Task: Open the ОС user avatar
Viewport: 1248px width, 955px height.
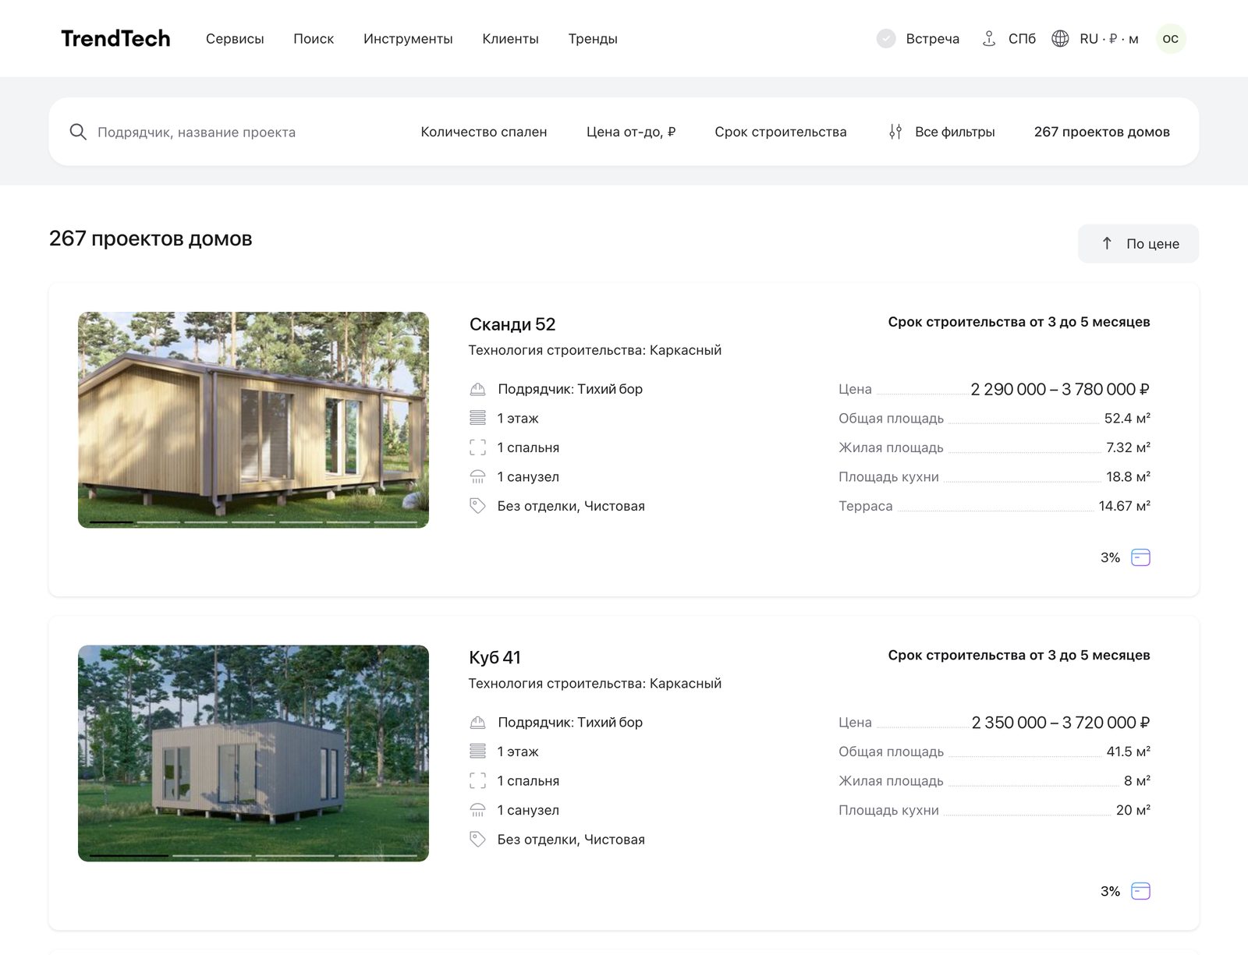Action: tap(1171, 38)
